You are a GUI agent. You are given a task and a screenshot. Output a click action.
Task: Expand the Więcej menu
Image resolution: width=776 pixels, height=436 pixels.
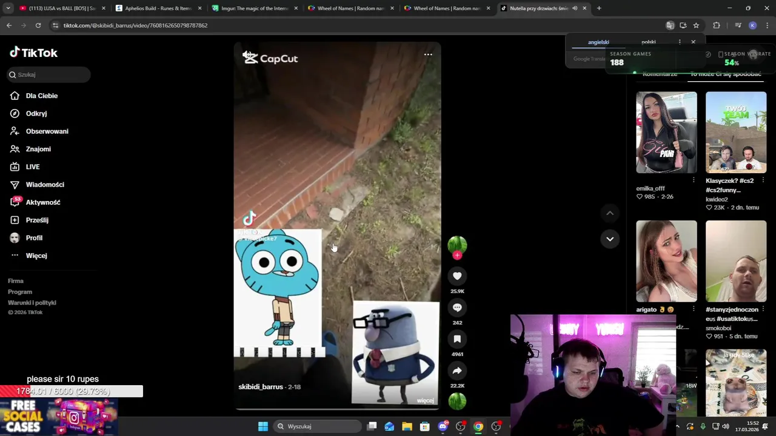pos(36,256)
